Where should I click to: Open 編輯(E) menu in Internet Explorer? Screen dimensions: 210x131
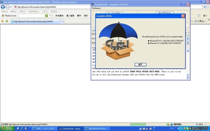click(x=13, y=12)
